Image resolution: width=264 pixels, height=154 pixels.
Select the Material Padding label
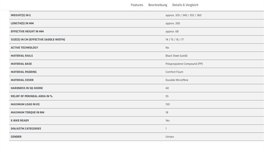click(24, 72)
